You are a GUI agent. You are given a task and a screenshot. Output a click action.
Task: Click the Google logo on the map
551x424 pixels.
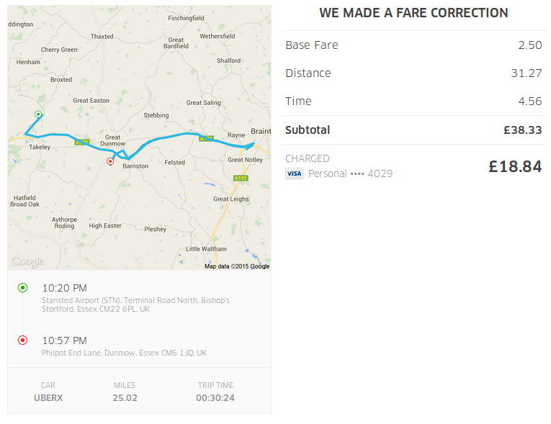pos(27,261)
